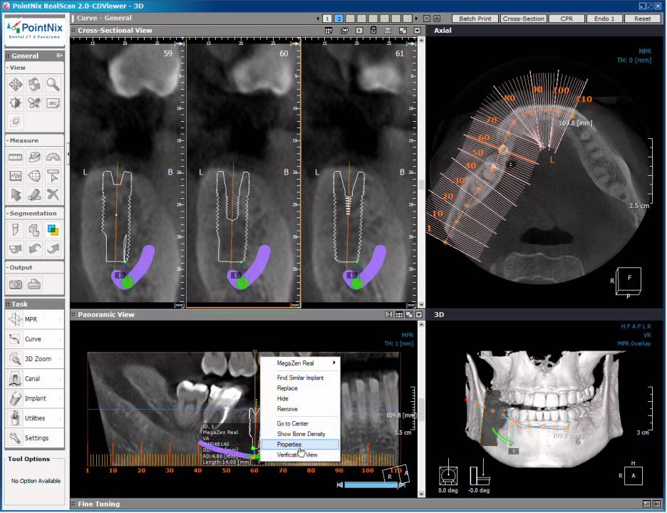Open the Canal task
The image size is (667, 513).
pos(34,378)
